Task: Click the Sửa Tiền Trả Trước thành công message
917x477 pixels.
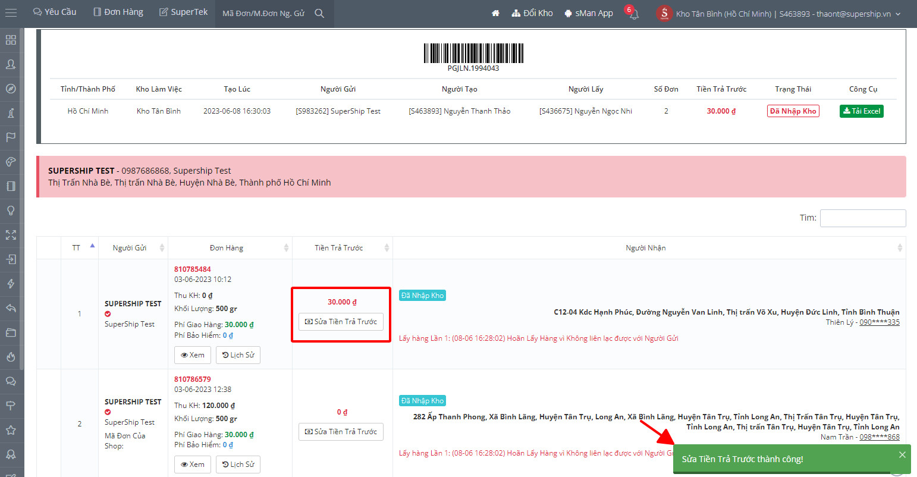Action: click(x=742, y=459)
